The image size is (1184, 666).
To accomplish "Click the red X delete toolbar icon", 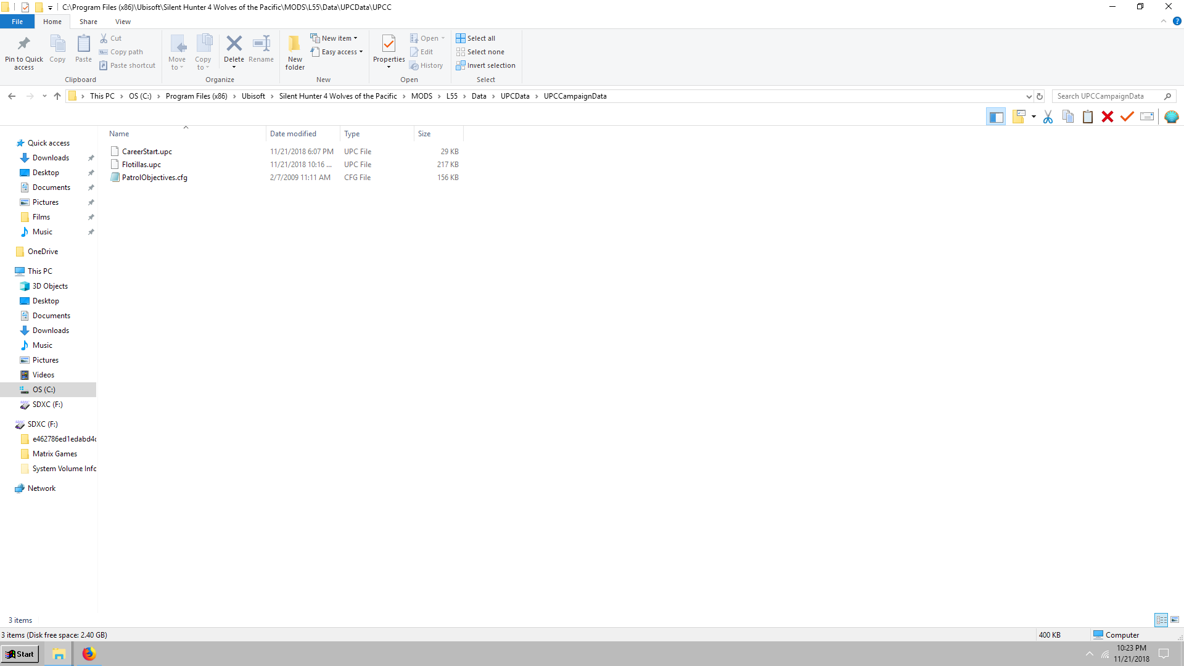I will pos(1108,117).
